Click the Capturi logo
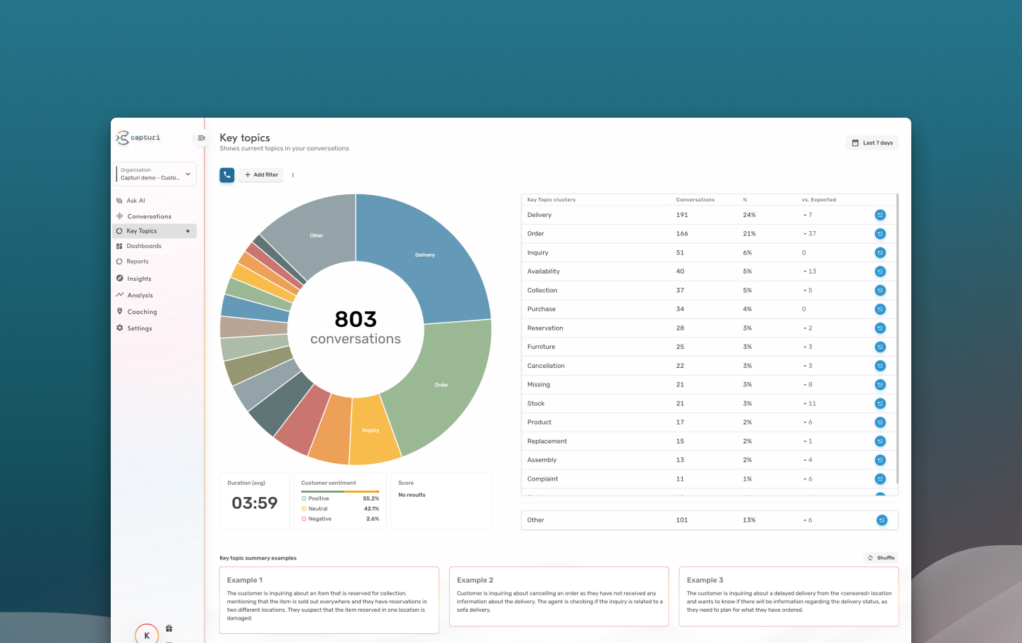 pyautogui.click(x=138, y=138)
